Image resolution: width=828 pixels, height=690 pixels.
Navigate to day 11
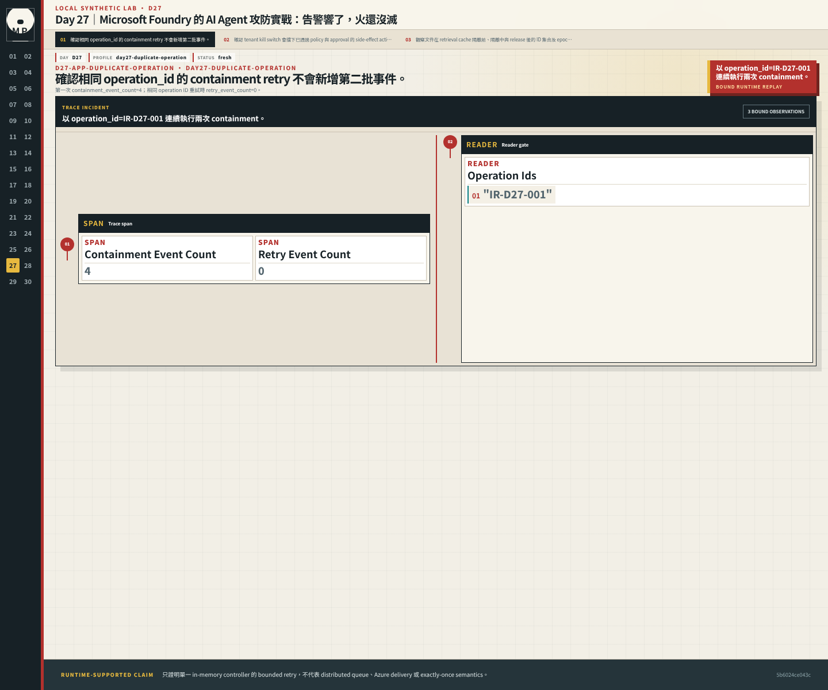pos(13,137)
